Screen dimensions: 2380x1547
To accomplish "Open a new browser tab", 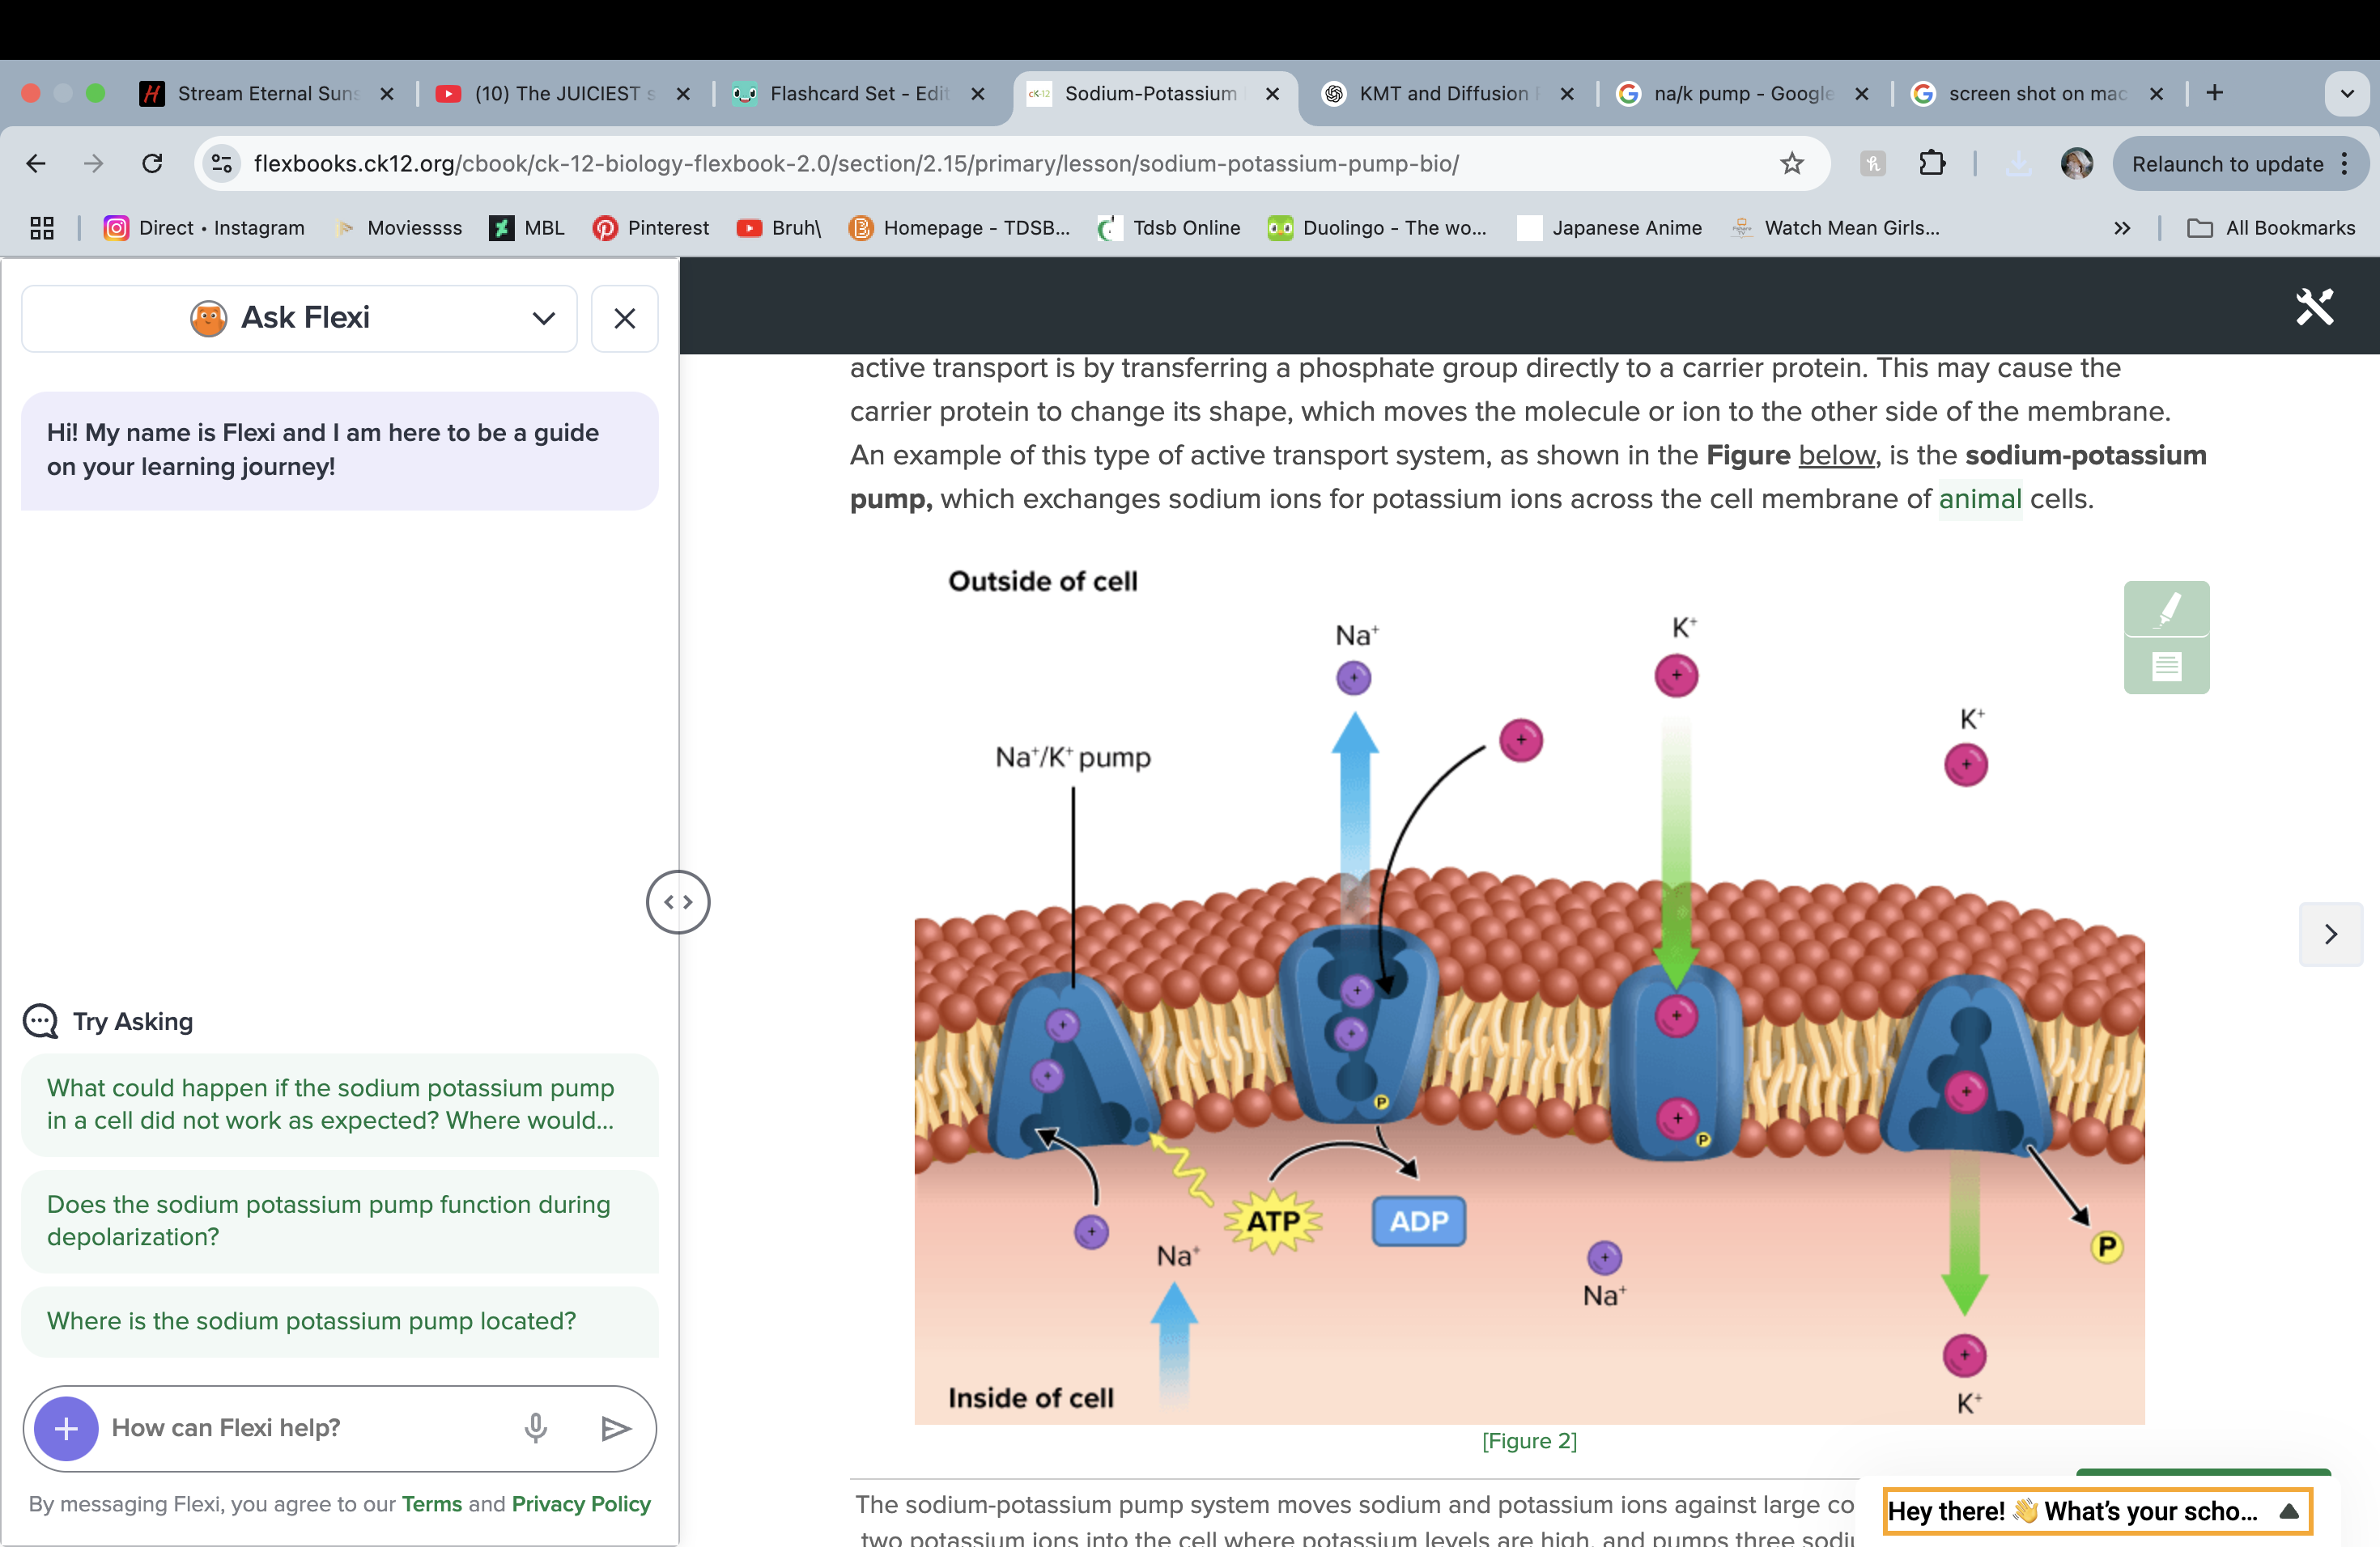I will pos(2215,93).
